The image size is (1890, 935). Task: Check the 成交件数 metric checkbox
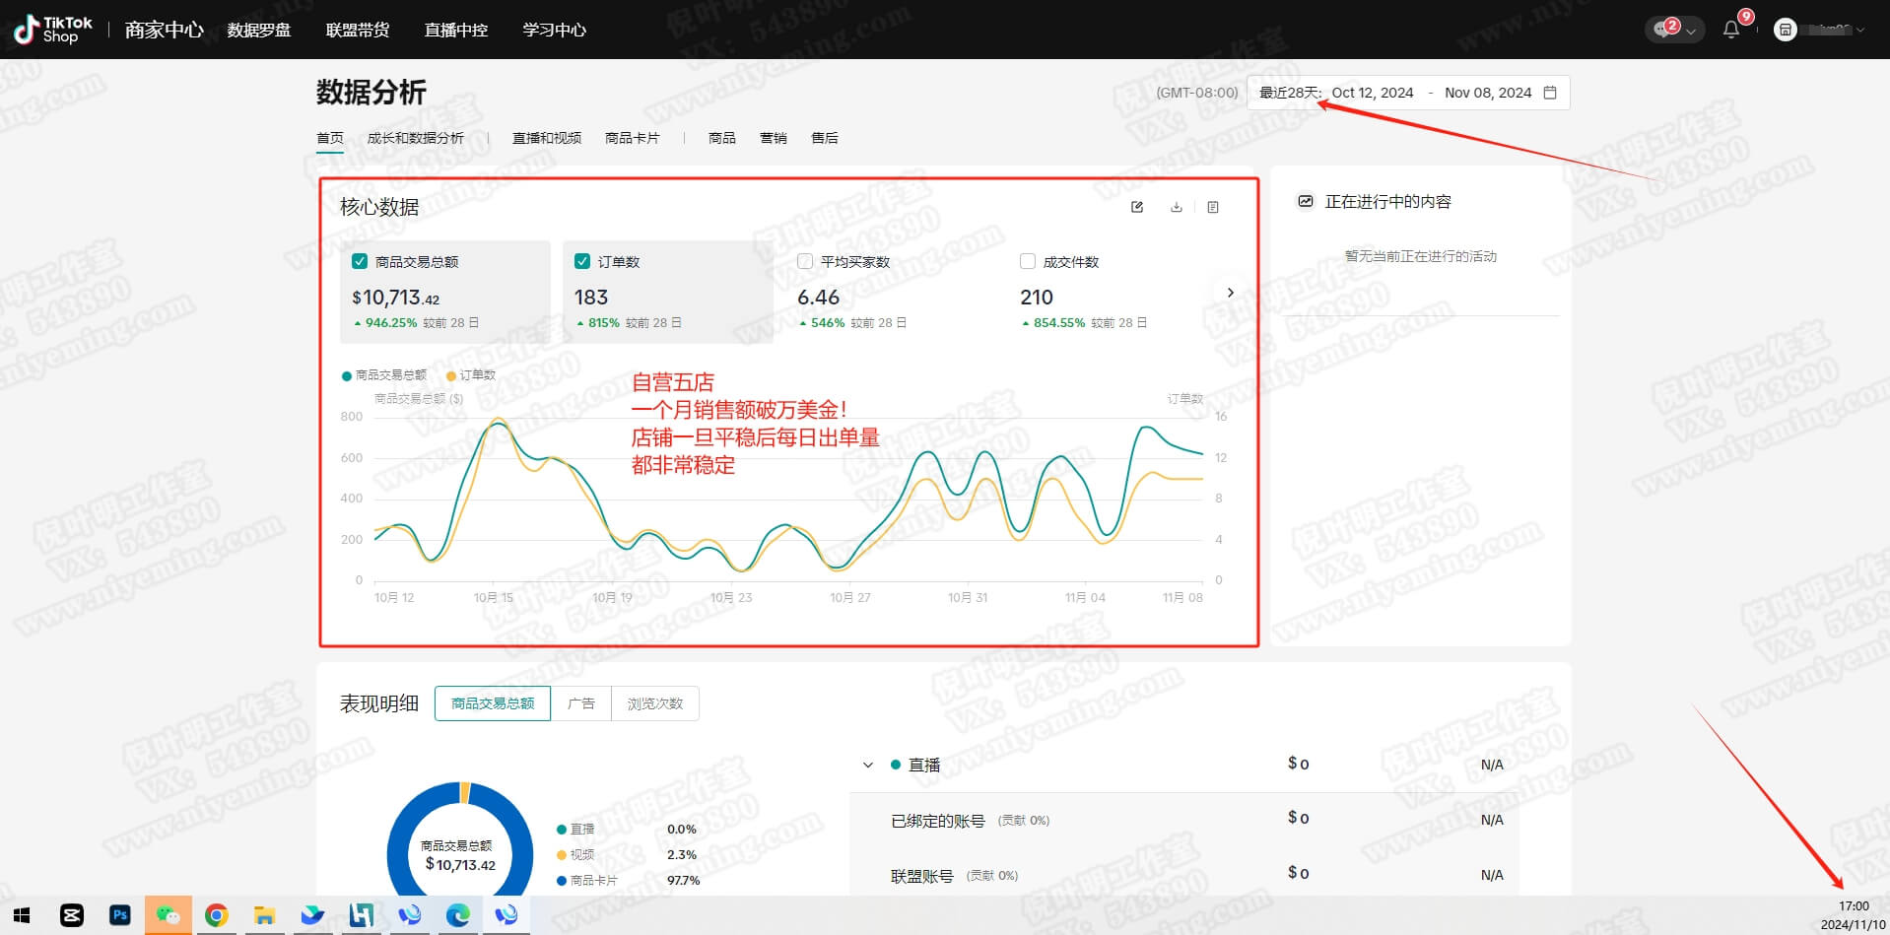pyautogui.click(x=1028, y=262)
